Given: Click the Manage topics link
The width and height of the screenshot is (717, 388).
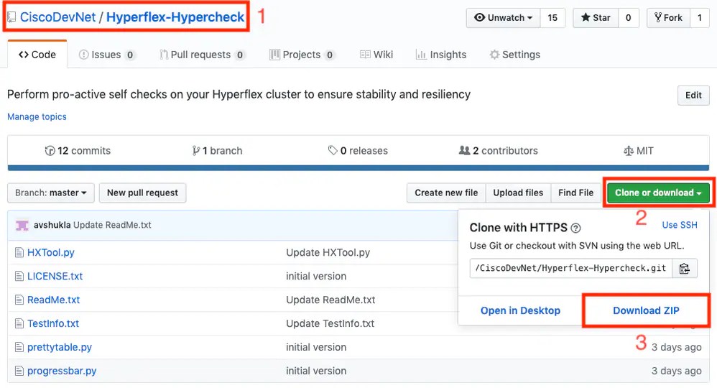Looking at the screenshot, I should [37, 116].
